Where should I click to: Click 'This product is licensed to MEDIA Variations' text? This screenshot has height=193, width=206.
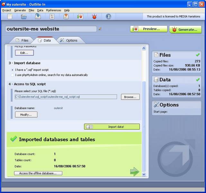point(174,16)
